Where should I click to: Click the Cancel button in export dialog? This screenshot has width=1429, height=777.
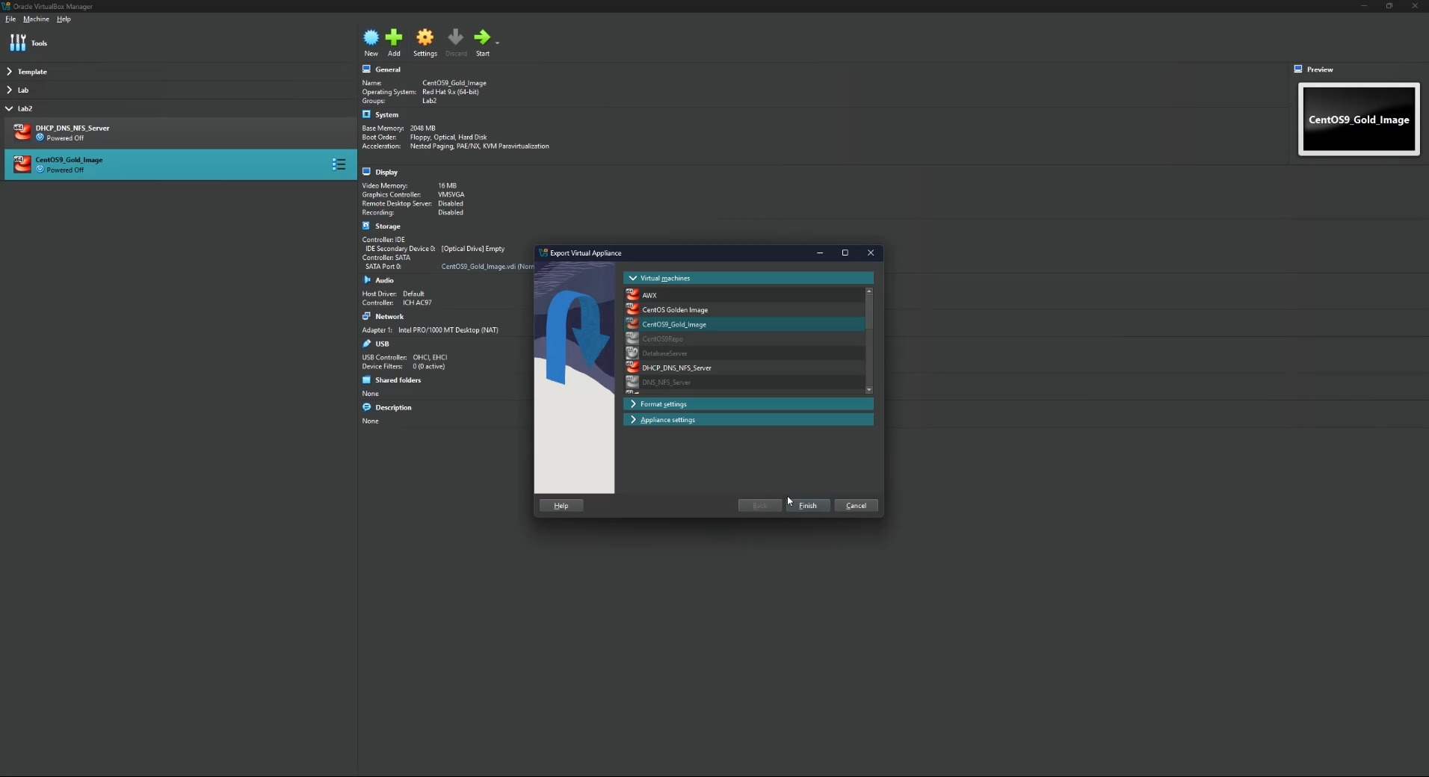tap(856, 506)
